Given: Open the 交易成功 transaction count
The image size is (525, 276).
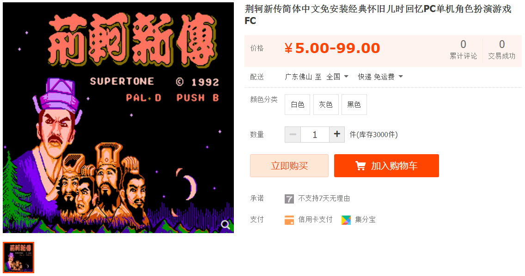Looking at the screenshot, I should coord(501,50).
